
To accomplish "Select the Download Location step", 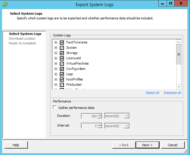I will click(22, 38).
